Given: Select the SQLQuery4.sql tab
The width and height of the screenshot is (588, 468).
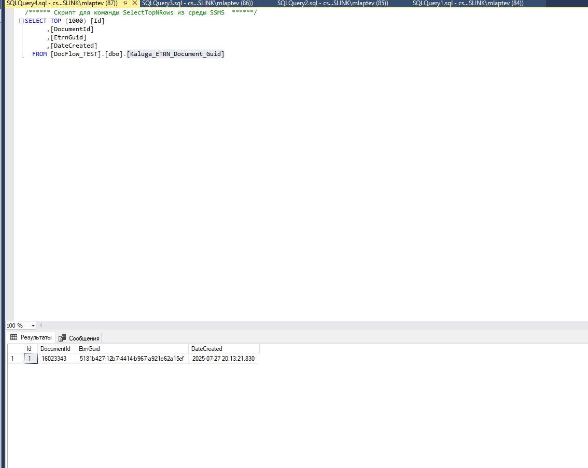Looking at the screenshot, I should point(62,4).
